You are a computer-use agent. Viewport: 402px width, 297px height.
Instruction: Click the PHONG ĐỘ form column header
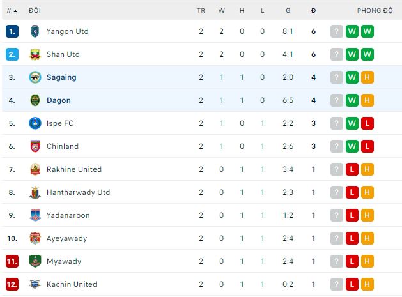(x=375, y=10)
